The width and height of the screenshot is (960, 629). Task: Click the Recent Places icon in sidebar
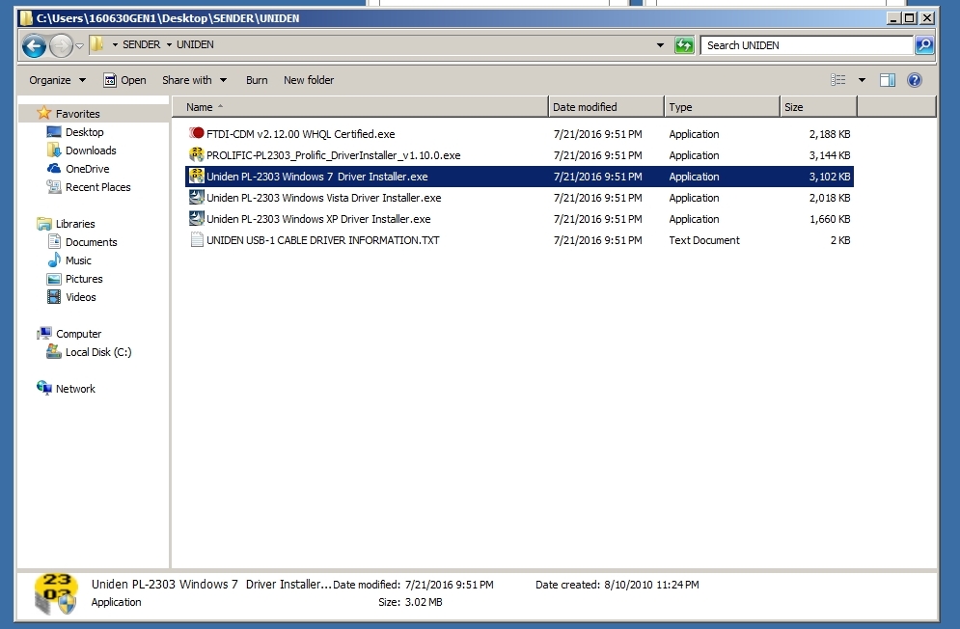coord(54,187)
